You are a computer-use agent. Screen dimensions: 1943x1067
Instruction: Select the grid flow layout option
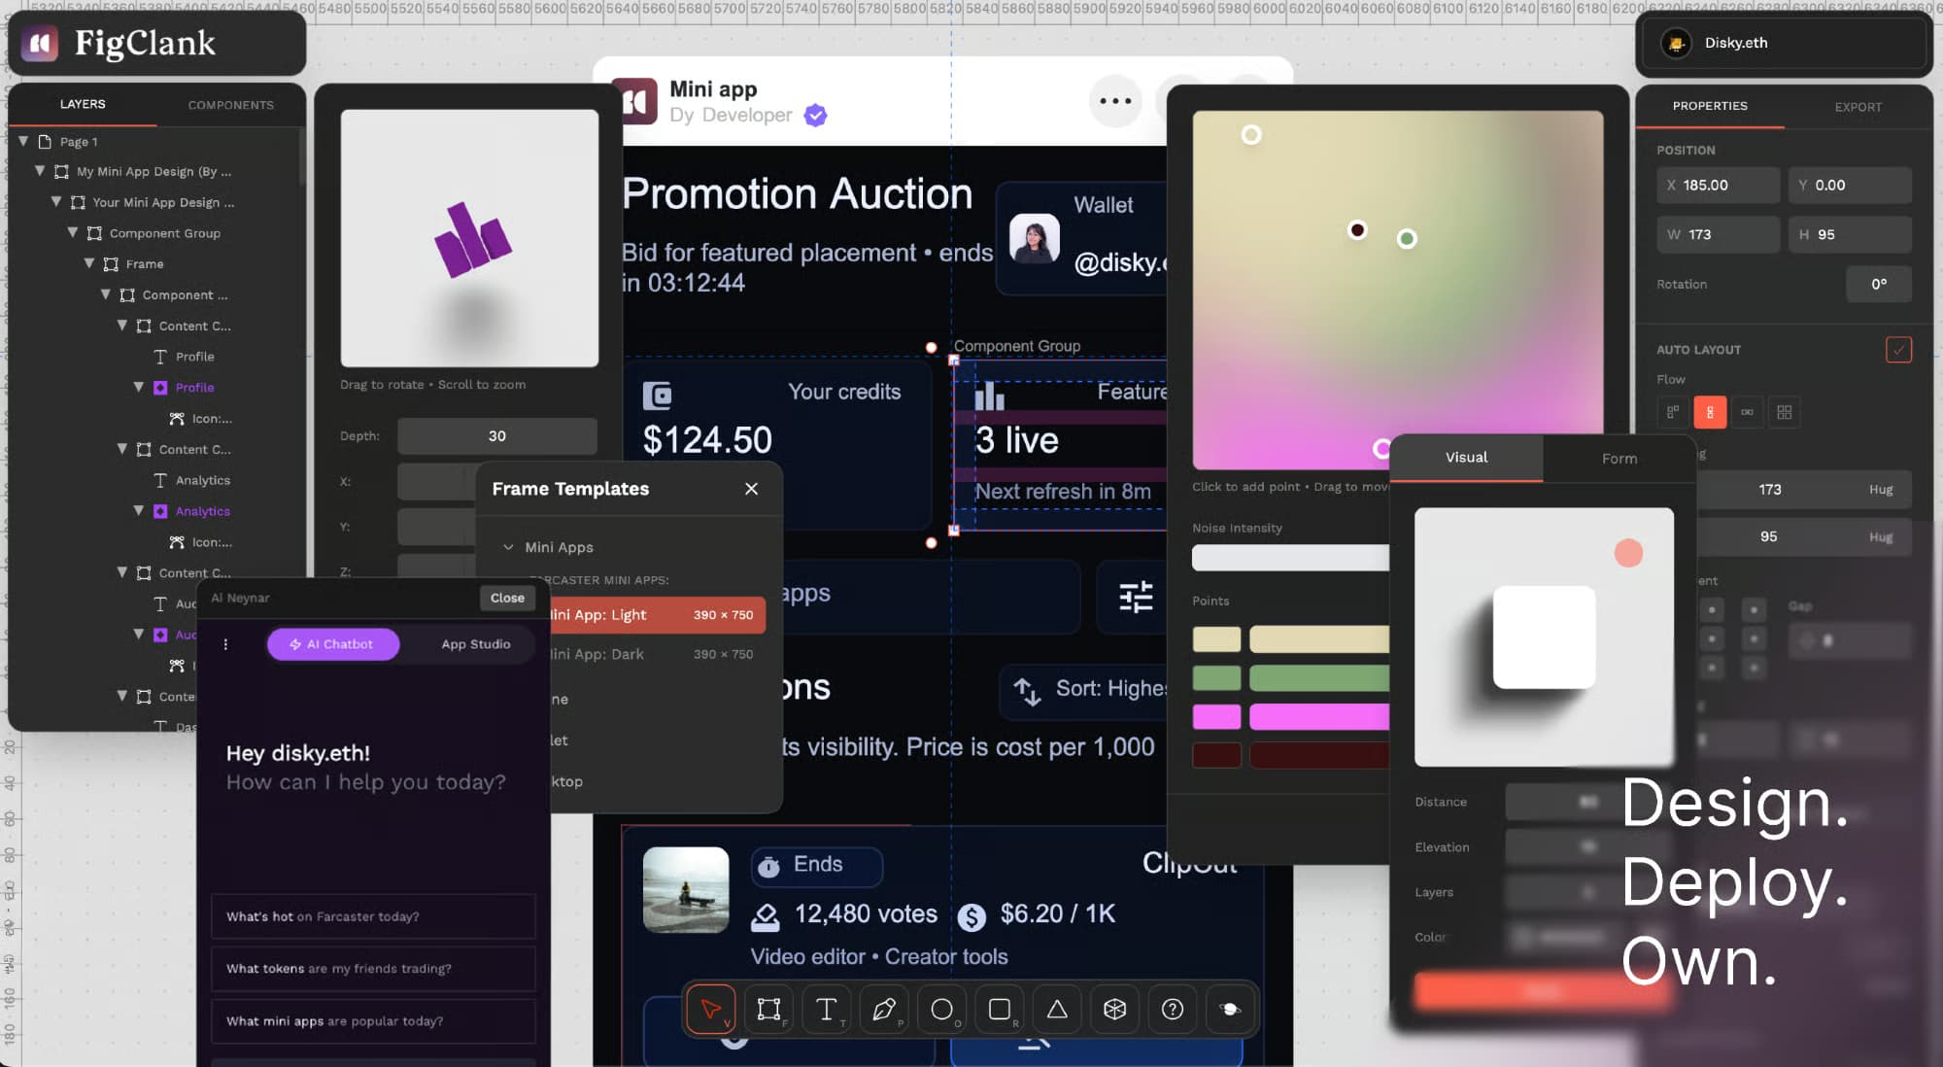(1785, 412)
